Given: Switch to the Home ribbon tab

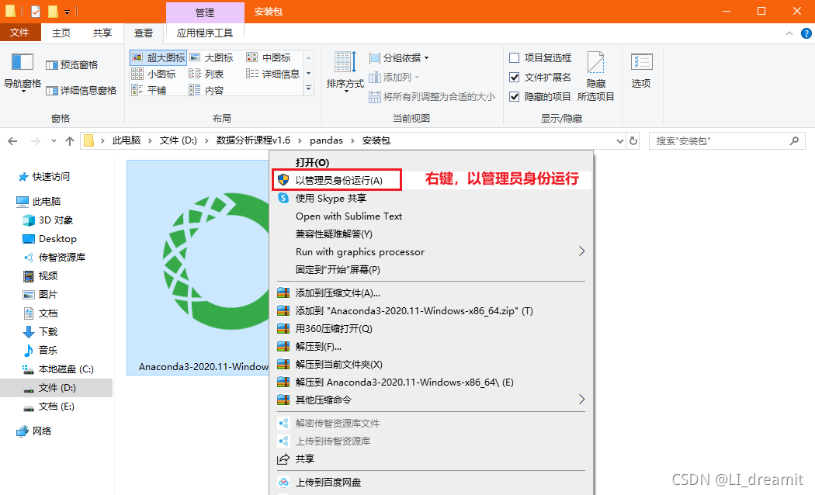Looking at the screenshot, I should pyautogui.click(x=61, y=33).
